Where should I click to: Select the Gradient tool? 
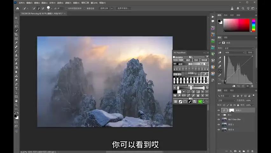pyautogui.click(x=16, y=68)
